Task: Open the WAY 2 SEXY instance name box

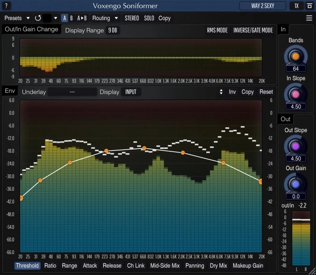Action: [x=262, y=6]
